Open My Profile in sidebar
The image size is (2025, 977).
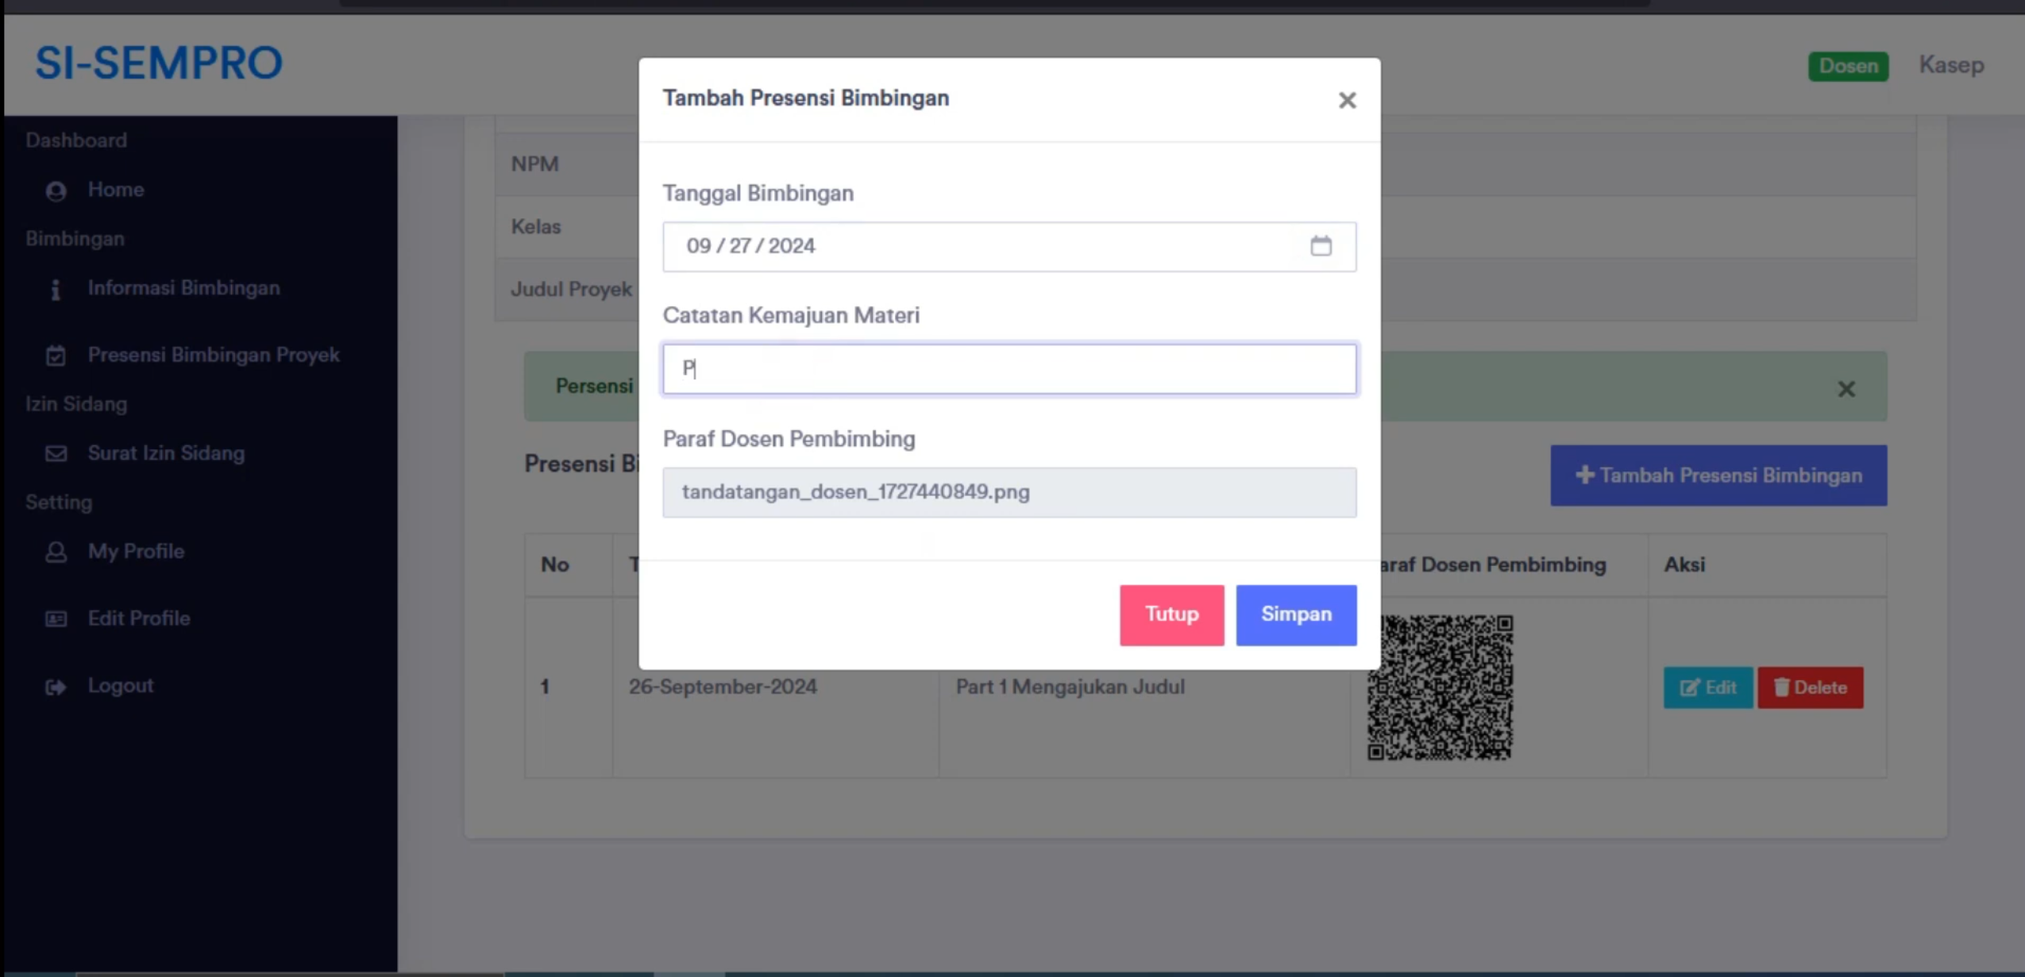point(136,552)
